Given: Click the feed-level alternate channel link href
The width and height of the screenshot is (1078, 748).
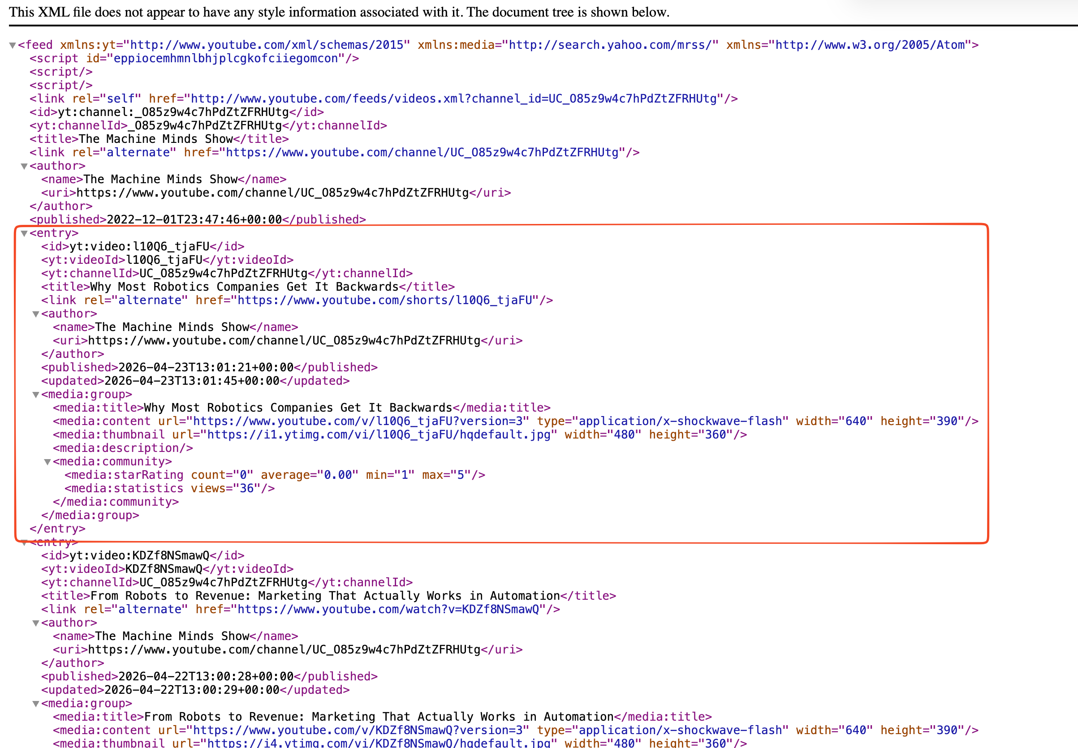Looking at the screenshot, I should click(x=423, y=153).
